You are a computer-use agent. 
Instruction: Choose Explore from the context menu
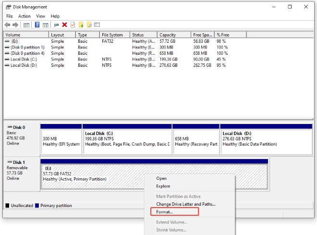coord(189,186)
